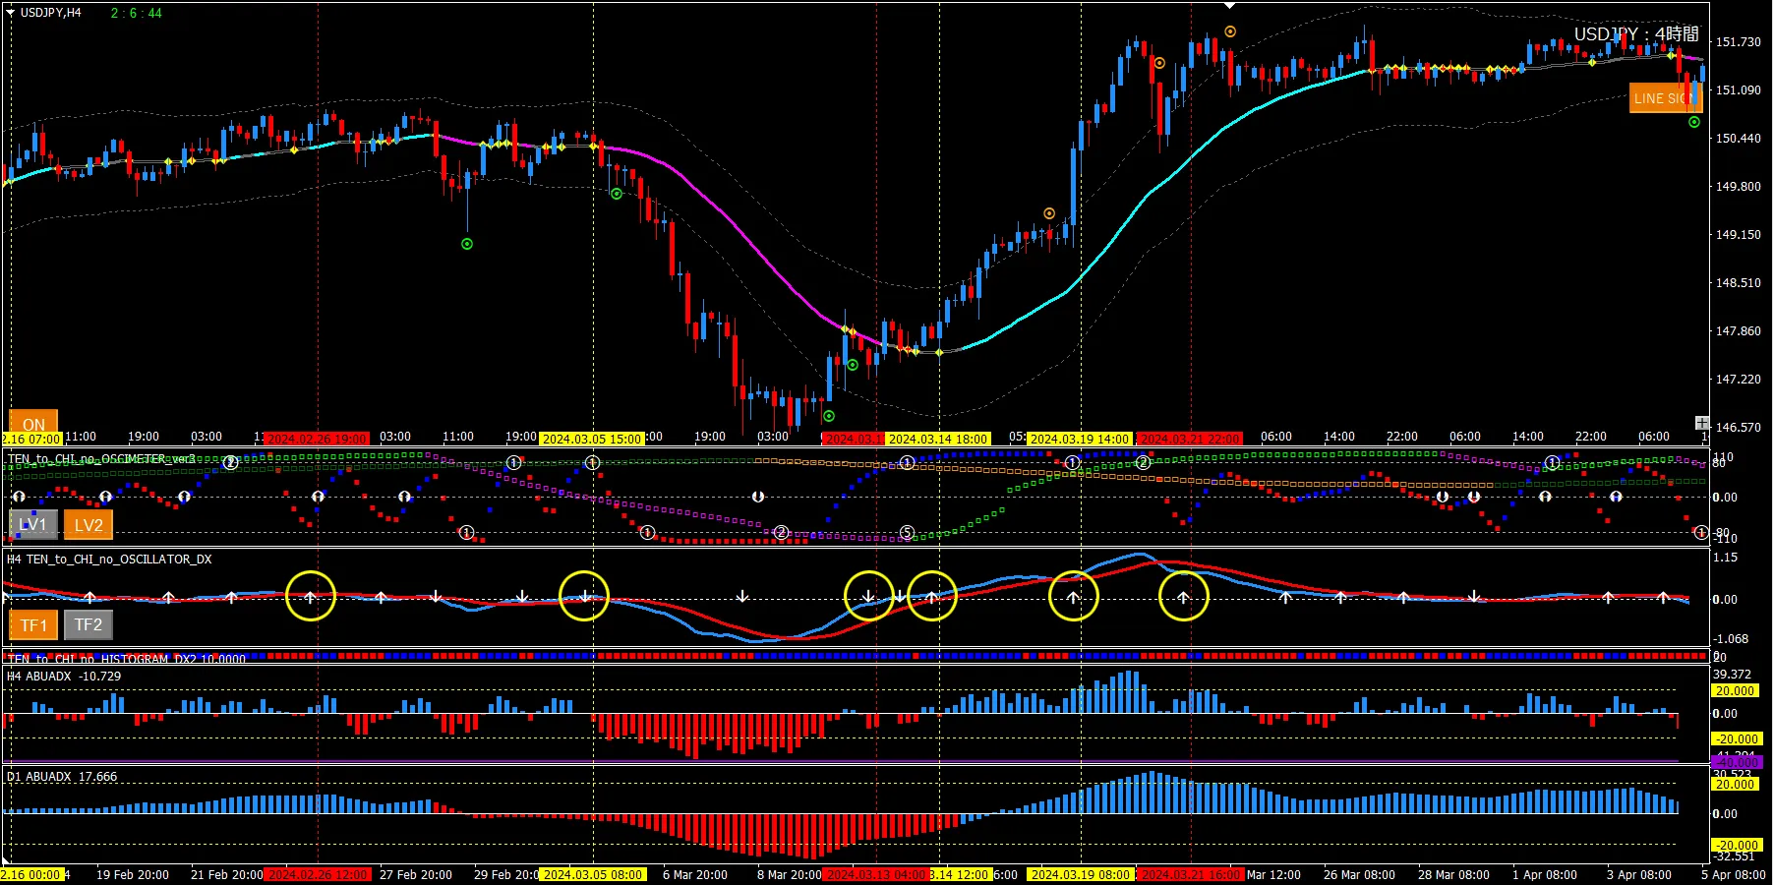
Task: Click the 6 Mar 20:00 date label
Action: pyautogui.click(x=695, y=874)
